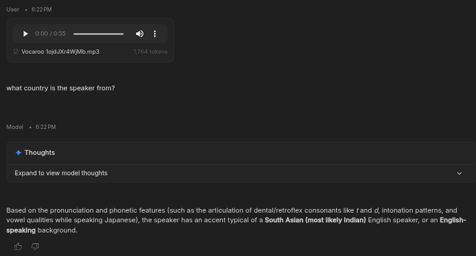Viewport: 476px width, 256px height.
Task: Click the user prompt text about speaker country
Action: [60, 88]
